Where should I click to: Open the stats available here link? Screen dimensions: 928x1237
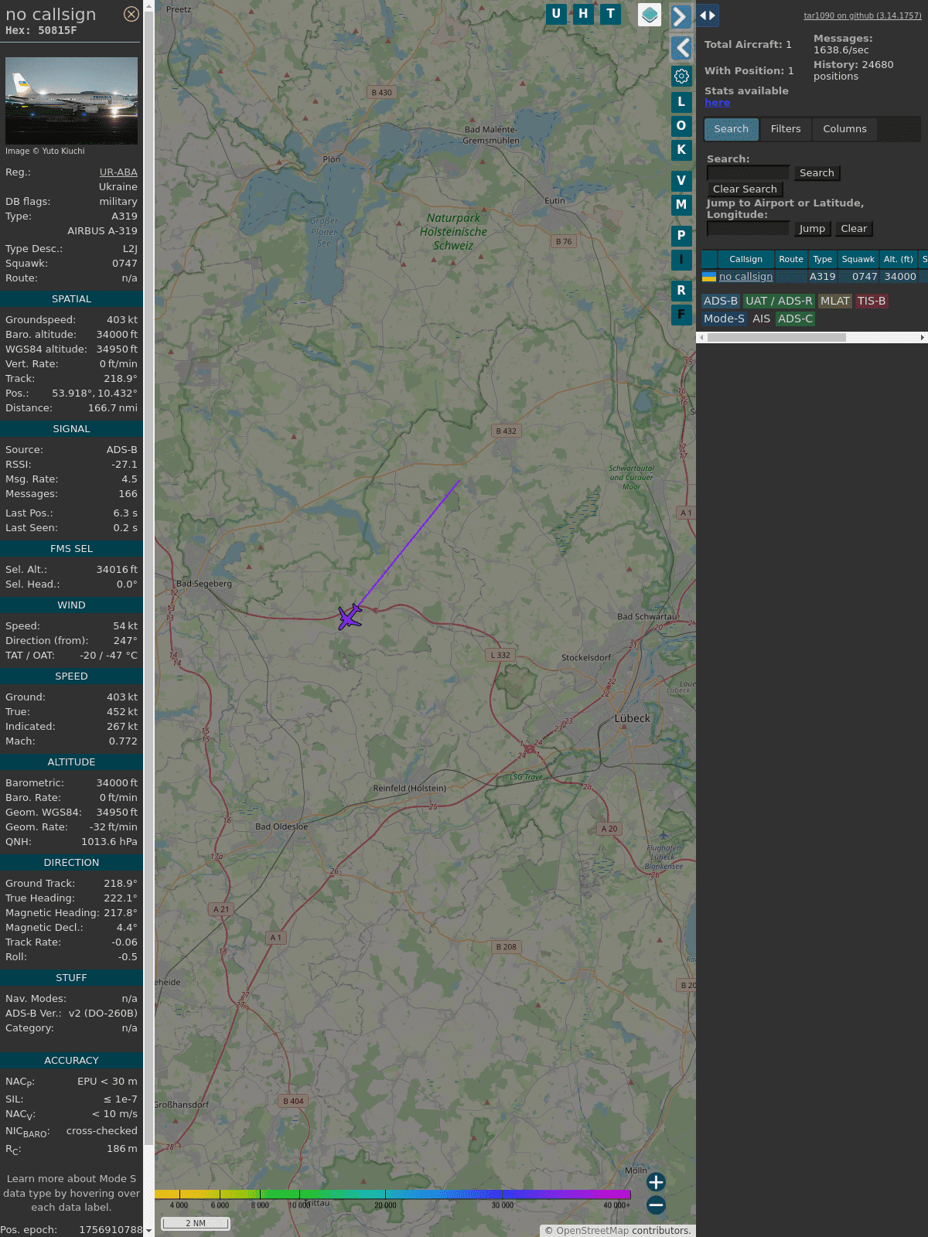[717, 103]
